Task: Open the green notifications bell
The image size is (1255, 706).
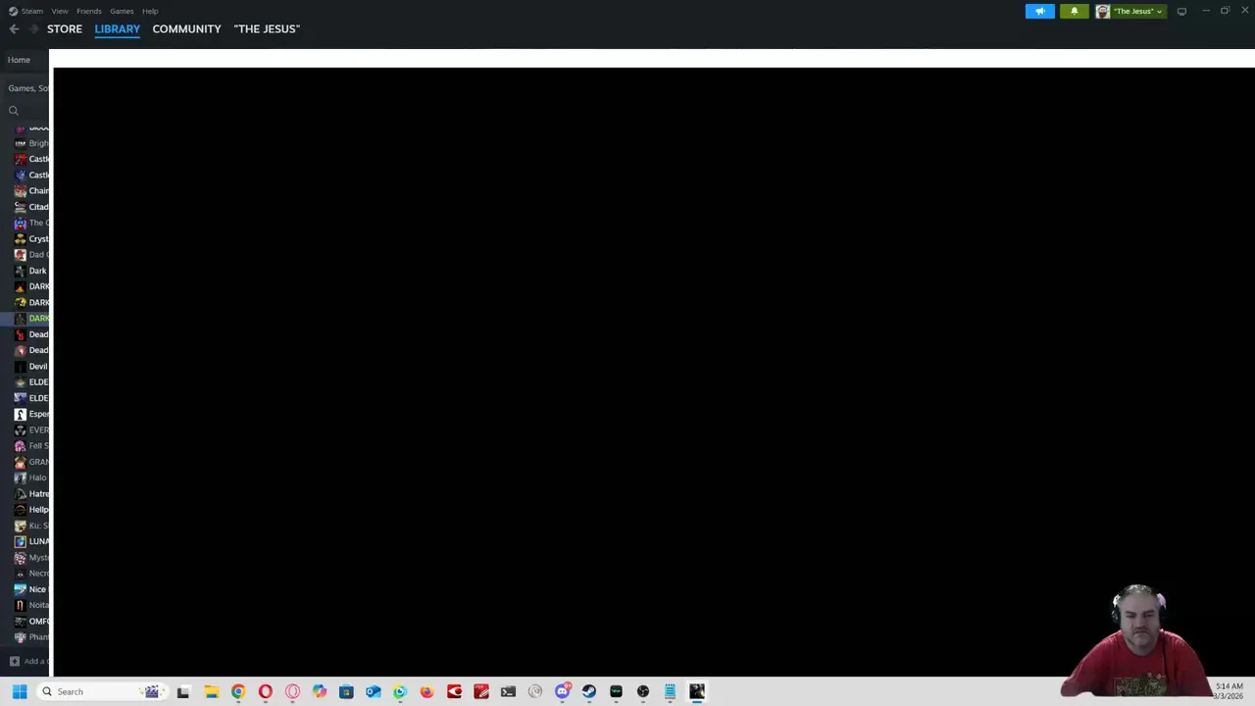Action: point(1074,11)
